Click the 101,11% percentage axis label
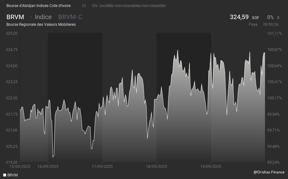Image resolution: width=288 pixels, height=179 pixels. click(x=274, y=33)
